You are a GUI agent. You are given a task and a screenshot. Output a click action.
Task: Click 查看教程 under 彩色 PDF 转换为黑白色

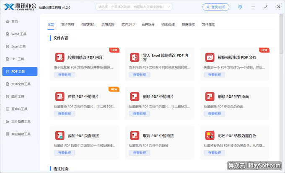[x=215, y=153]
